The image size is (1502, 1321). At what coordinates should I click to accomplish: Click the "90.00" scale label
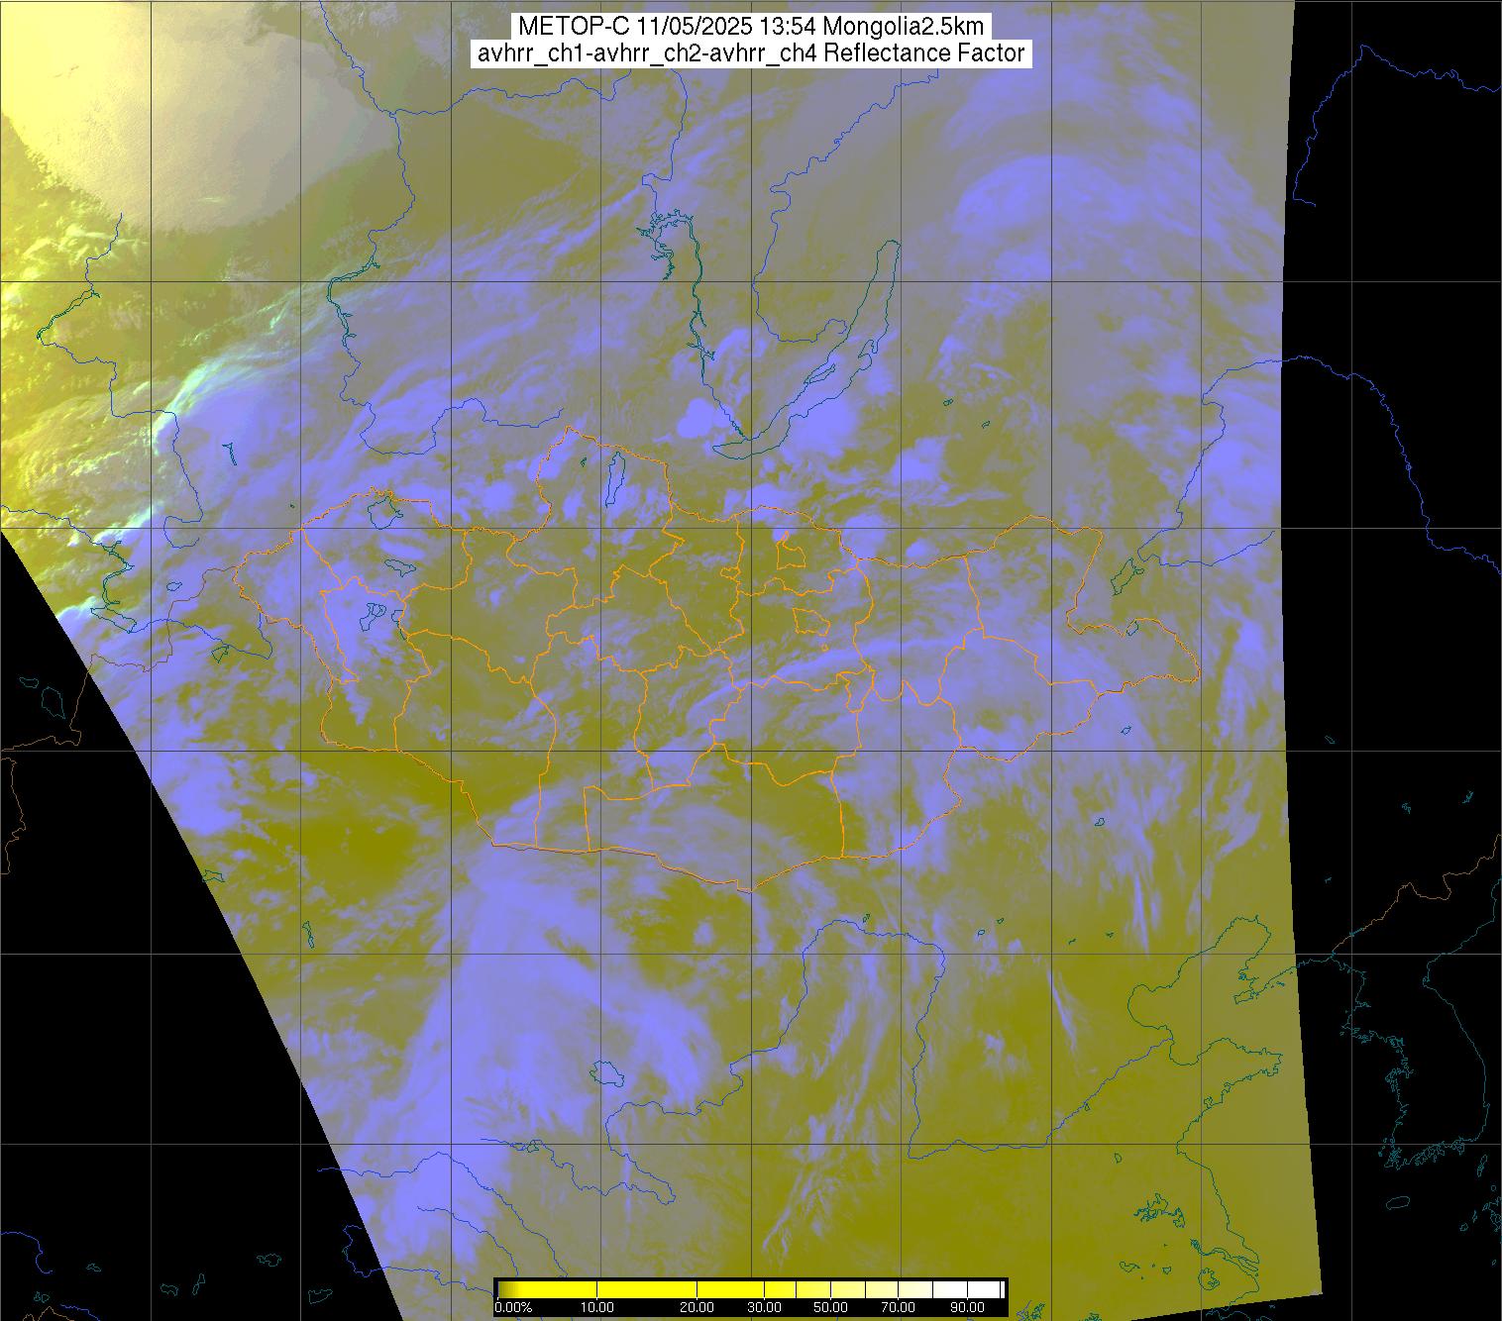click(967, 1307)
